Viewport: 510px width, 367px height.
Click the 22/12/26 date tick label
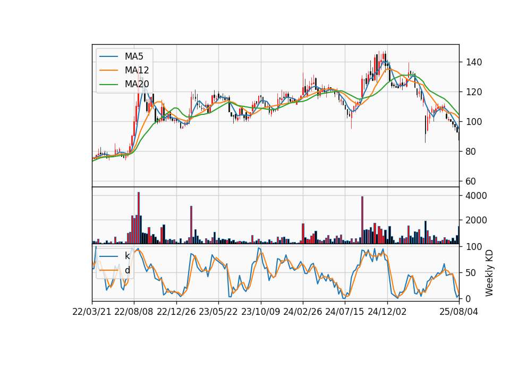coord(176,312)
